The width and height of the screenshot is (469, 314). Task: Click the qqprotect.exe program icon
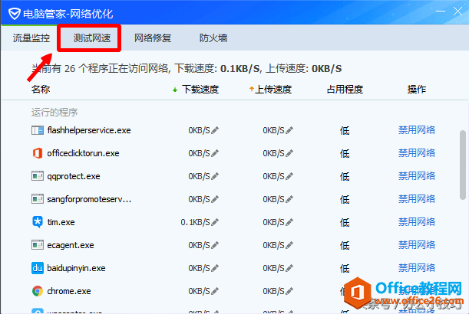tap(38, 176)
